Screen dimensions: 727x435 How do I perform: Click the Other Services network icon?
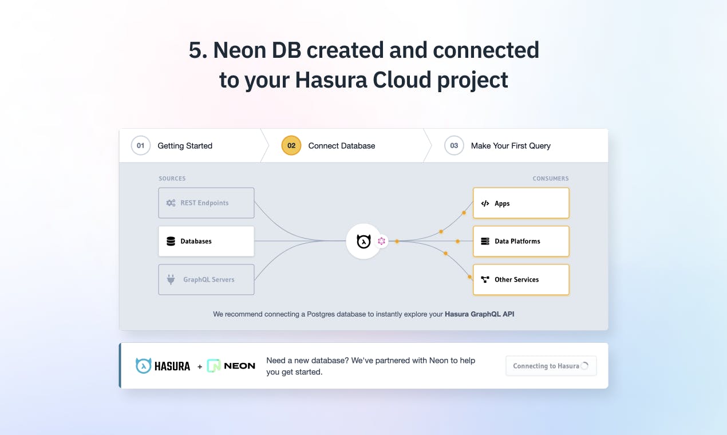tap(485, 279)
